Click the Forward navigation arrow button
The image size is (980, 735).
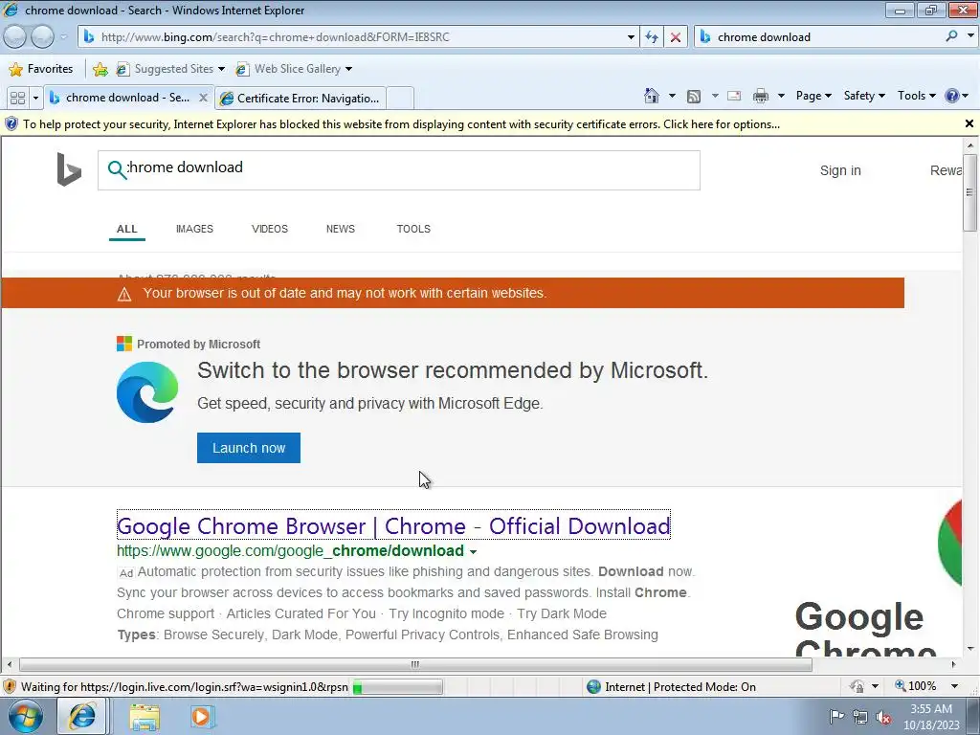pyautogui.click(x=42, y=37)
